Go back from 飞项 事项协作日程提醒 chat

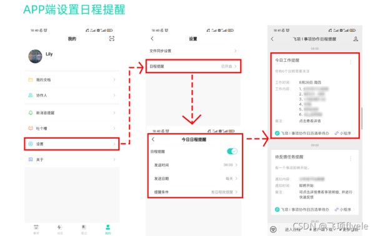pos(272,39)
